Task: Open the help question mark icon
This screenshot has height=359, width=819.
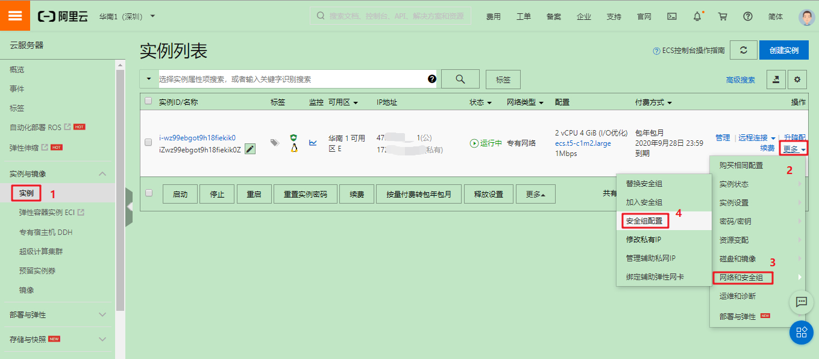Action: pos(748,16)
